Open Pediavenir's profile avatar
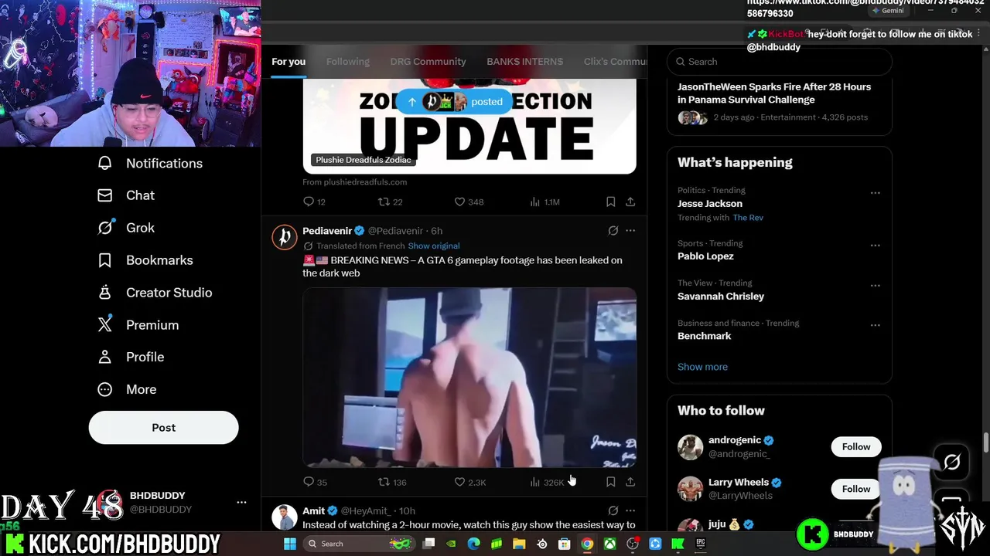990x556 pixels. tap(284, 236)
